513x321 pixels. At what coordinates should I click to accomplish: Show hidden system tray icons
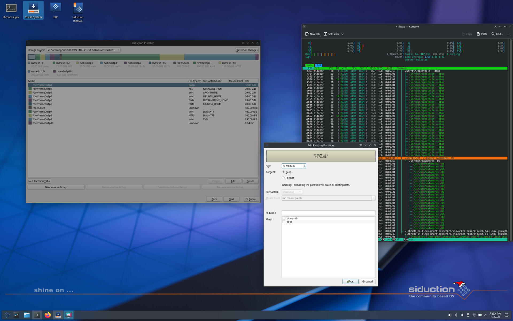click(x=486, y=315)
